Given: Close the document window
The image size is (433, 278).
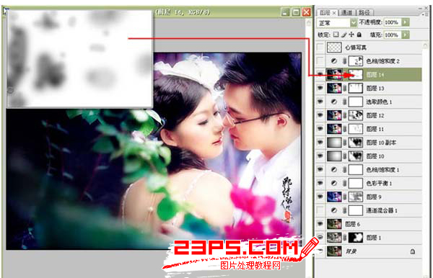Looking at the screenshot, I should [306, 12].
